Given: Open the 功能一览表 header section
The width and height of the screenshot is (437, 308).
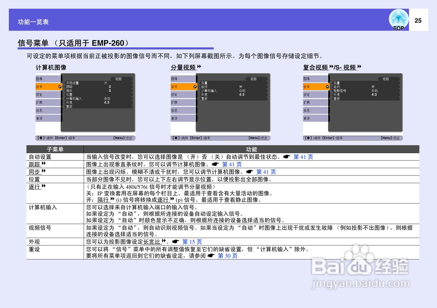Looking at the screenshot, I should [33, 21].
